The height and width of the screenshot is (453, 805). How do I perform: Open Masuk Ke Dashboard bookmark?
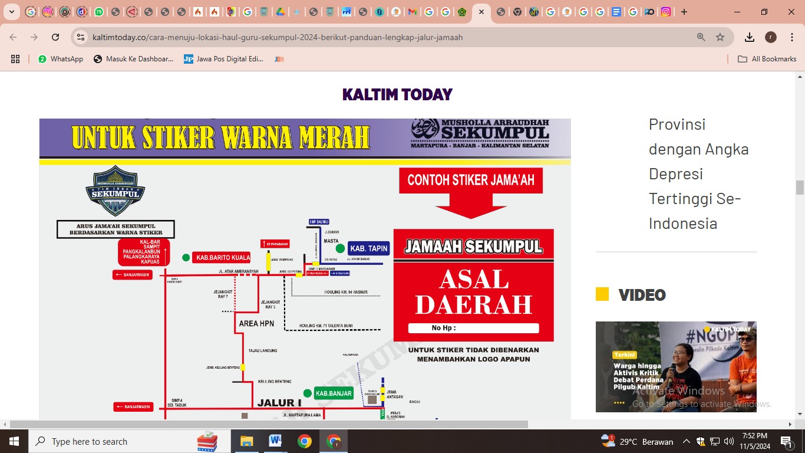tap(134, 59)
